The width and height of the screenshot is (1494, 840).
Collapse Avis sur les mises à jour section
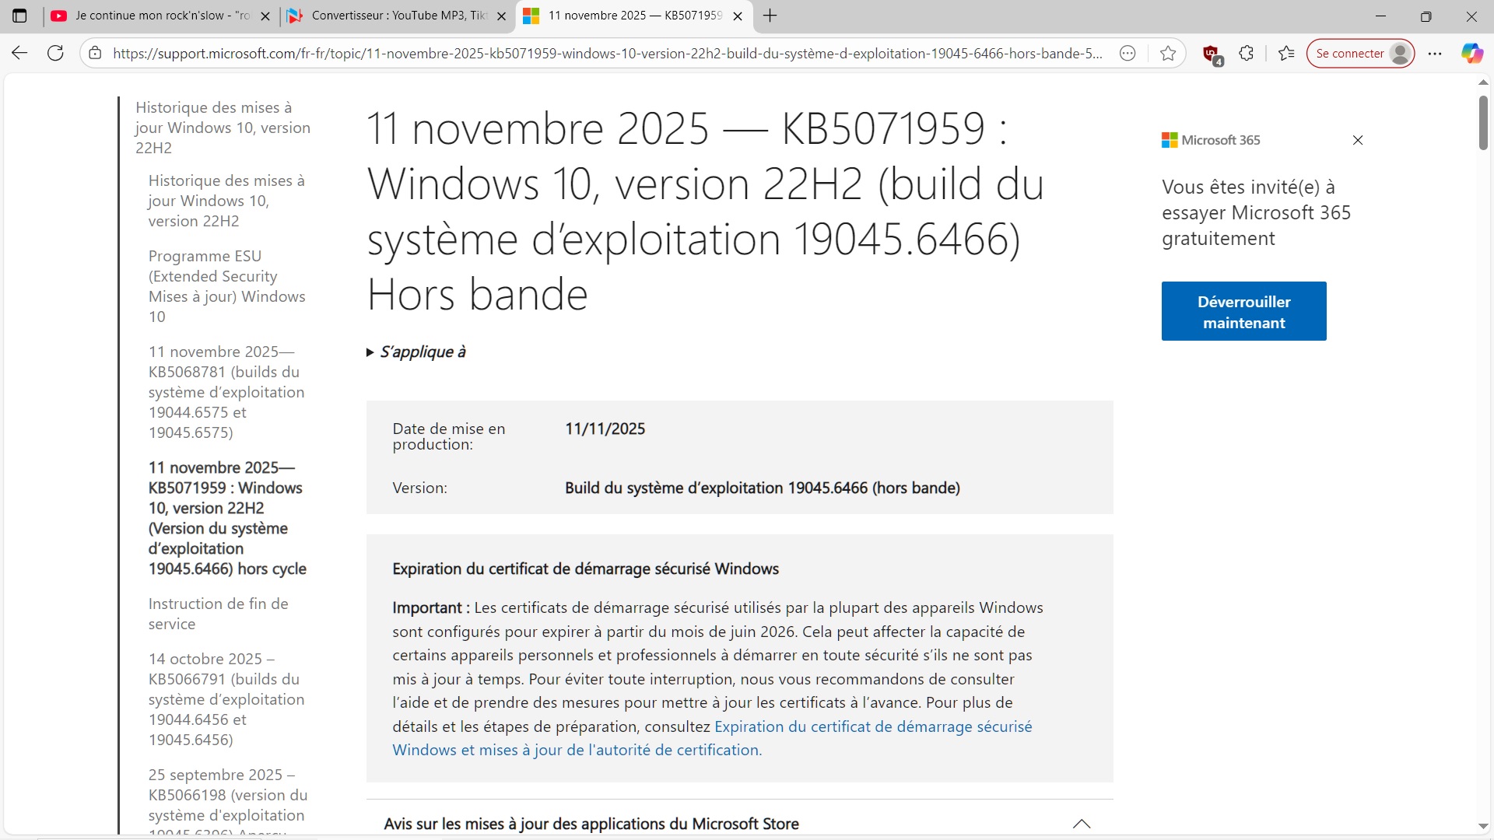pos(1081,824)
